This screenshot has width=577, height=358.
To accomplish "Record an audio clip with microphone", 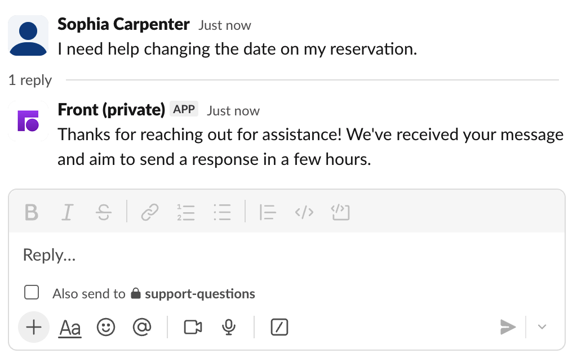I will pos(228,327).
